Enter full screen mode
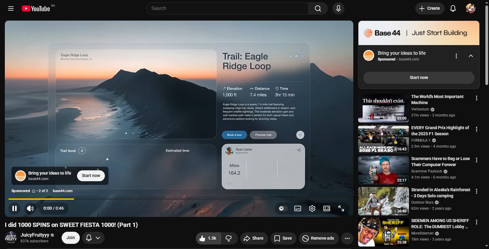The height and width of the screenshot is (249, 489). [x=341, y=209]
